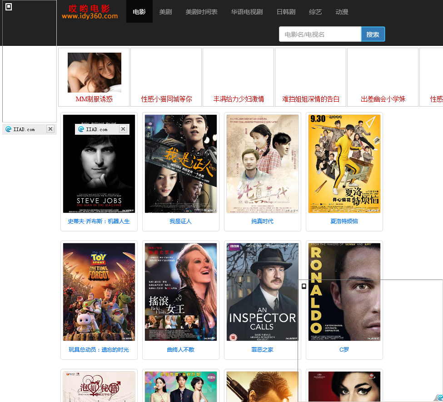Open the 泡妞秘籍 poster in bottom row
Viewport: 443px width, 402px height.
click(99, 387)
